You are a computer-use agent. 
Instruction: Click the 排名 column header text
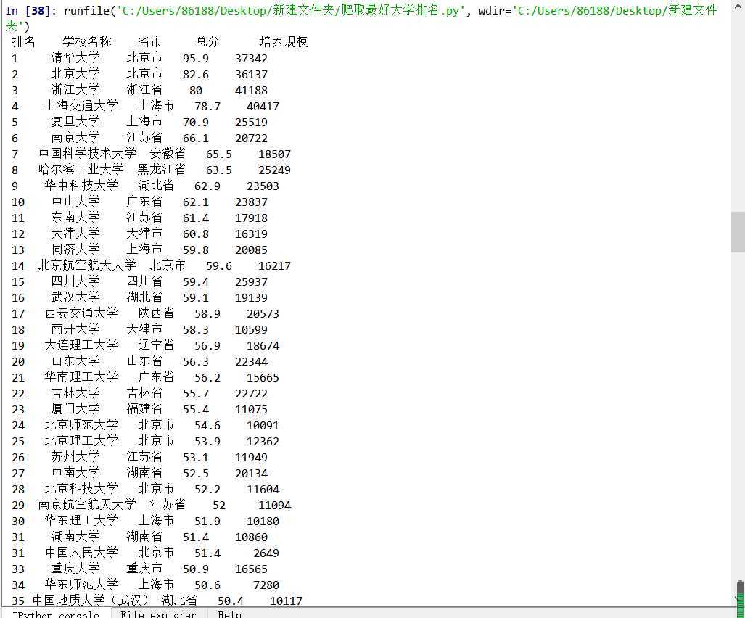[x=23, y=42]
